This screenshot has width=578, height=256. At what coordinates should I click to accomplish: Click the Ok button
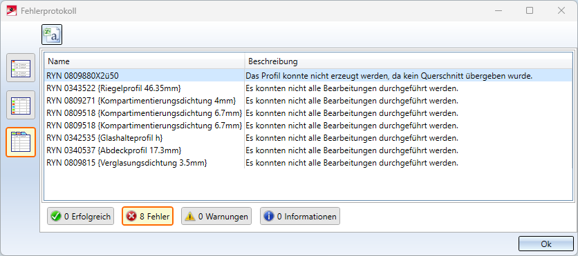(546, 244)
